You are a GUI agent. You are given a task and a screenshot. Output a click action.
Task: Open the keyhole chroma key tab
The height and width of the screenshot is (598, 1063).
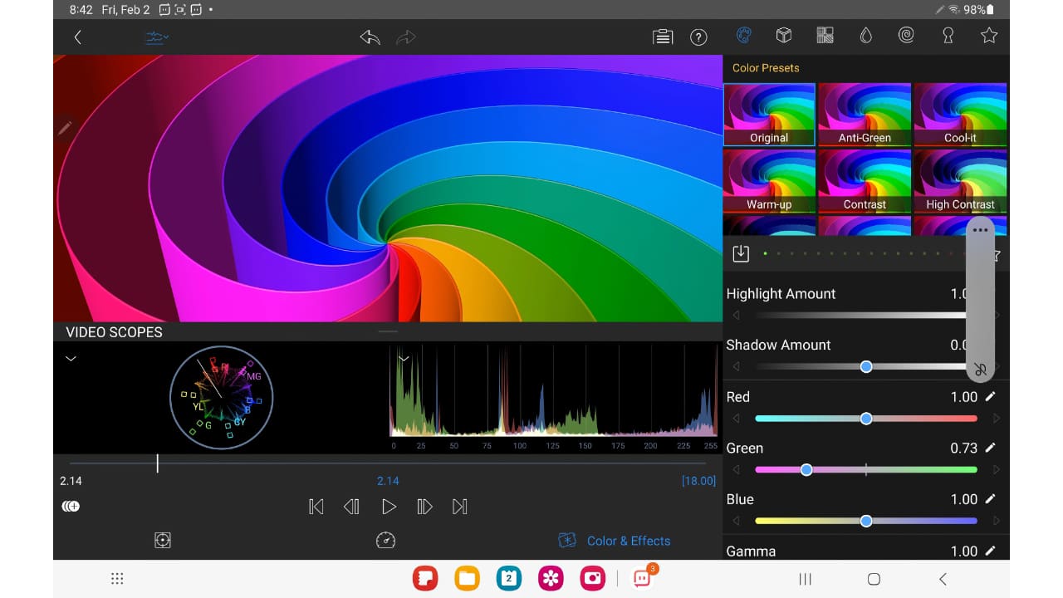[948, 36]
